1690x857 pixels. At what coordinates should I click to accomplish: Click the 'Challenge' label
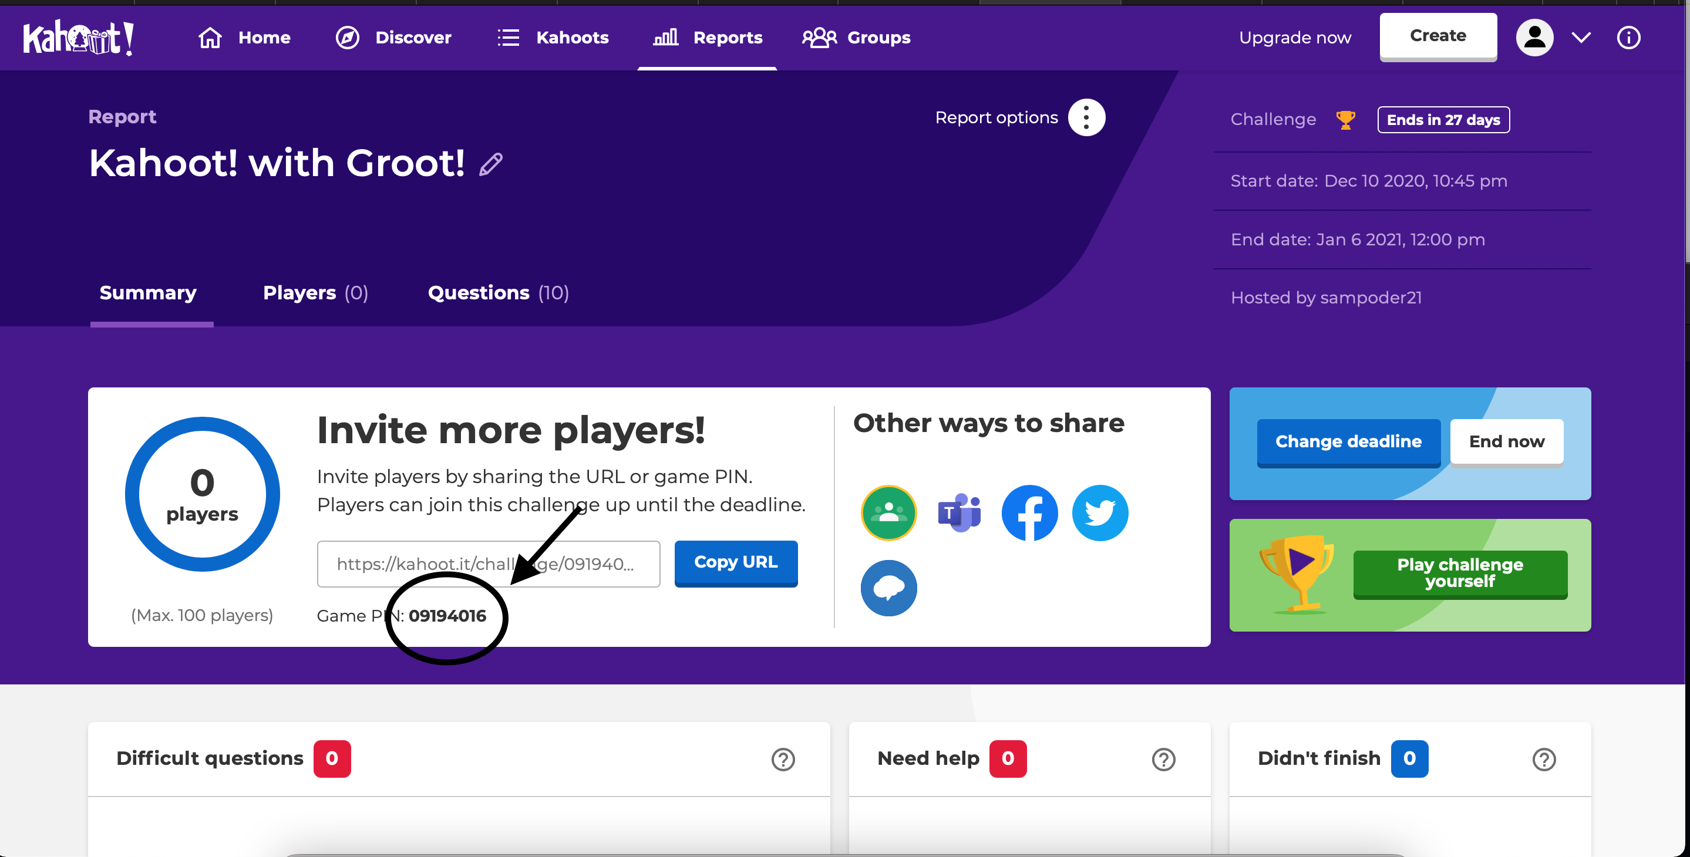(1272, 119)
